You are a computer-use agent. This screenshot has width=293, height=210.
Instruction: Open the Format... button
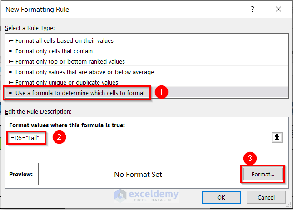click(x=262, y=174)
